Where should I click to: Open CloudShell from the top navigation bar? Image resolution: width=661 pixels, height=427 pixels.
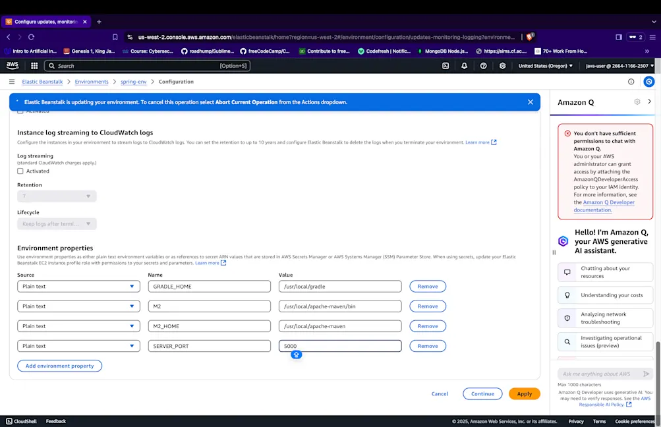point(445,66)
